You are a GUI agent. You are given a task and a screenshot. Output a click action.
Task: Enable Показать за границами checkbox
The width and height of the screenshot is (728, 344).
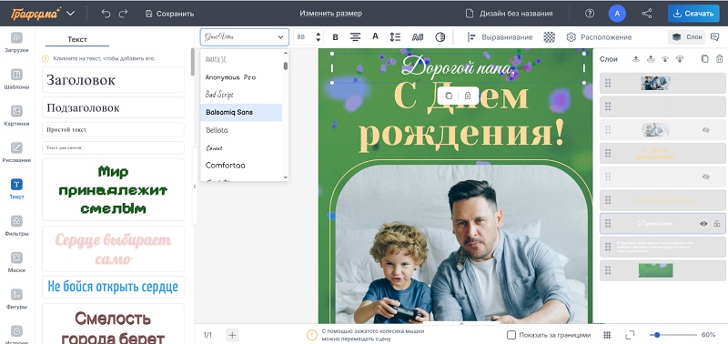point(511,335)
